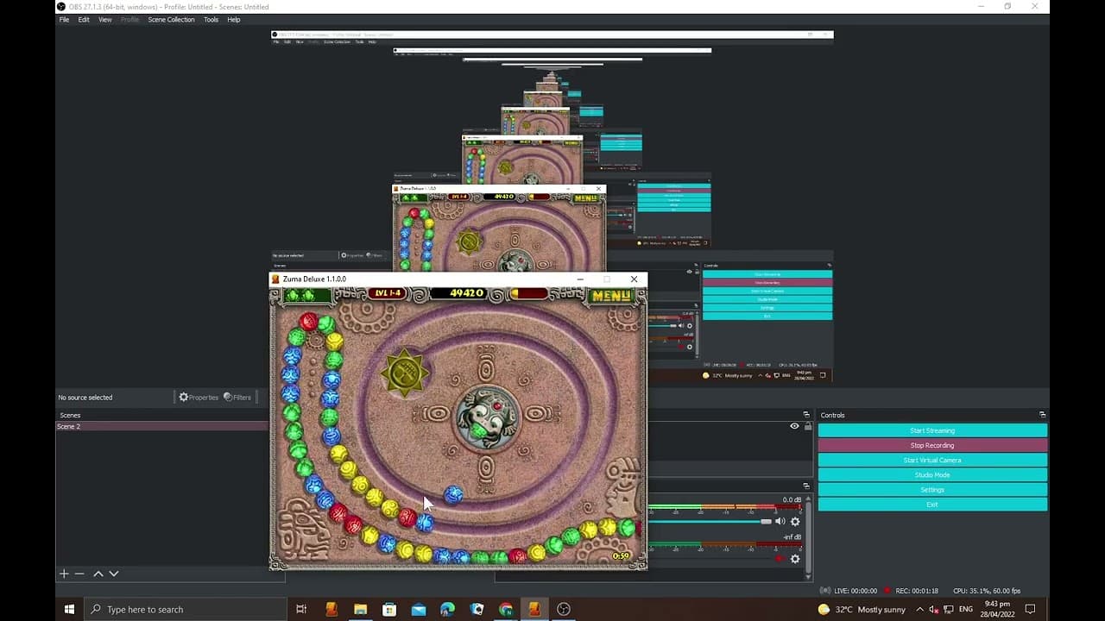Screen dimensions: 1105x621
Task: Start the Virtual Camera
Action: pyautogui.click(x=932, y=460)
